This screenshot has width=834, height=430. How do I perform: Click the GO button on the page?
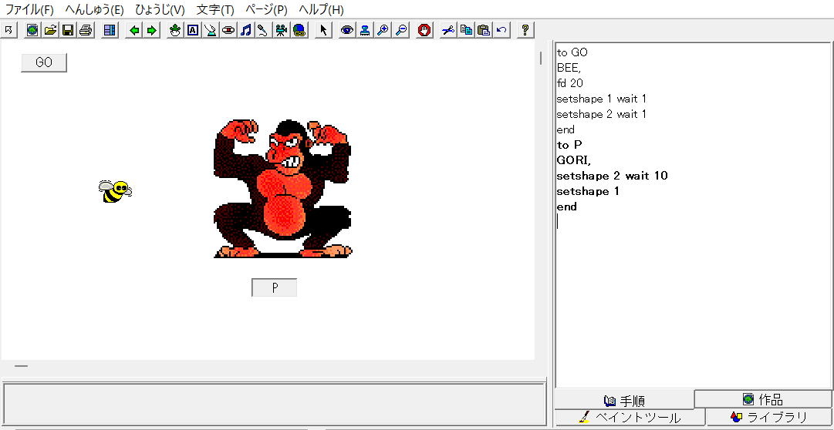click(44, 62)
